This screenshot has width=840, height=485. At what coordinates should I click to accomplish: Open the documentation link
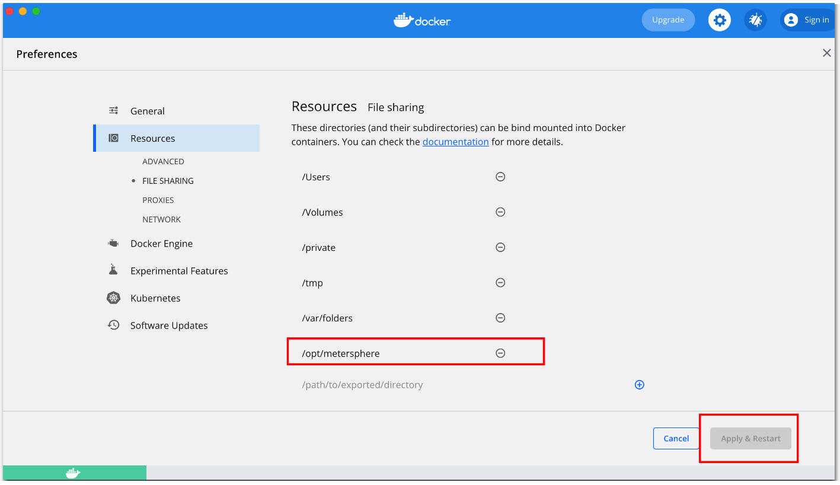[456, 142]
